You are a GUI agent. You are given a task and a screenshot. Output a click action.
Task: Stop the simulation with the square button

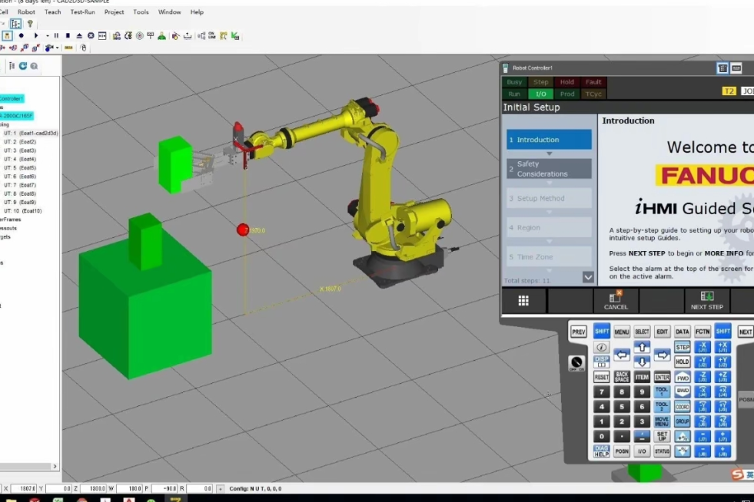coord(68,35)
